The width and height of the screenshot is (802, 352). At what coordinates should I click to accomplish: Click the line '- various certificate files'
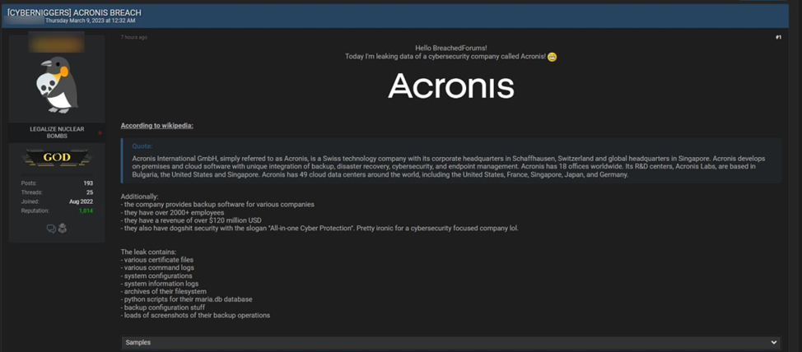[x=157, y=260]
